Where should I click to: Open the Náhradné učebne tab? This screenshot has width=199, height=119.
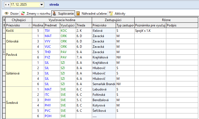(x=92, y=13)
